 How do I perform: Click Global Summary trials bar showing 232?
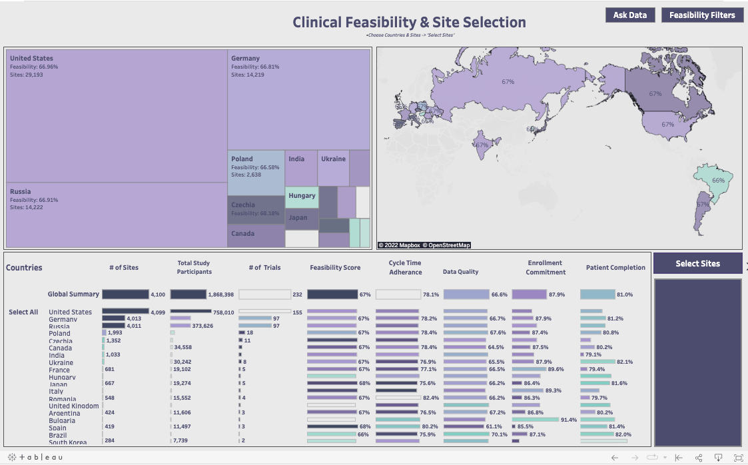(x=264, y=294)
